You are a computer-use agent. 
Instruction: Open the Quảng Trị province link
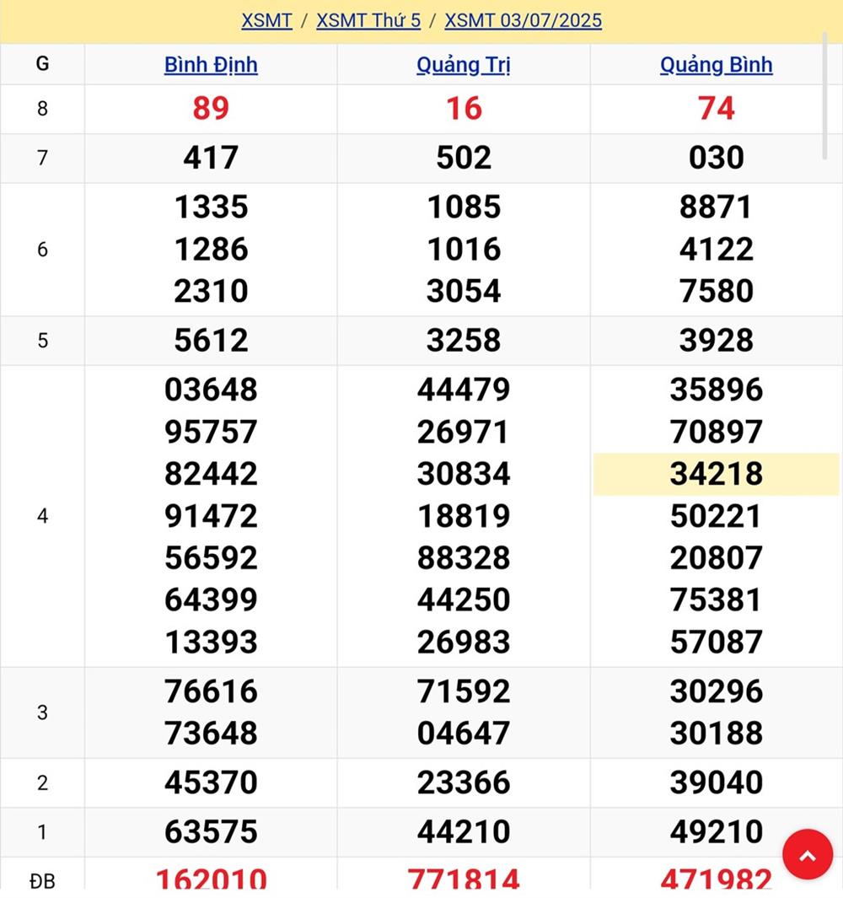point(464,65)
